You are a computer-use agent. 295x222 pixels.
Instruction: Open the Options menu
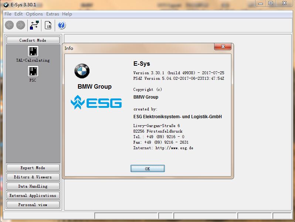coord(34,14)
